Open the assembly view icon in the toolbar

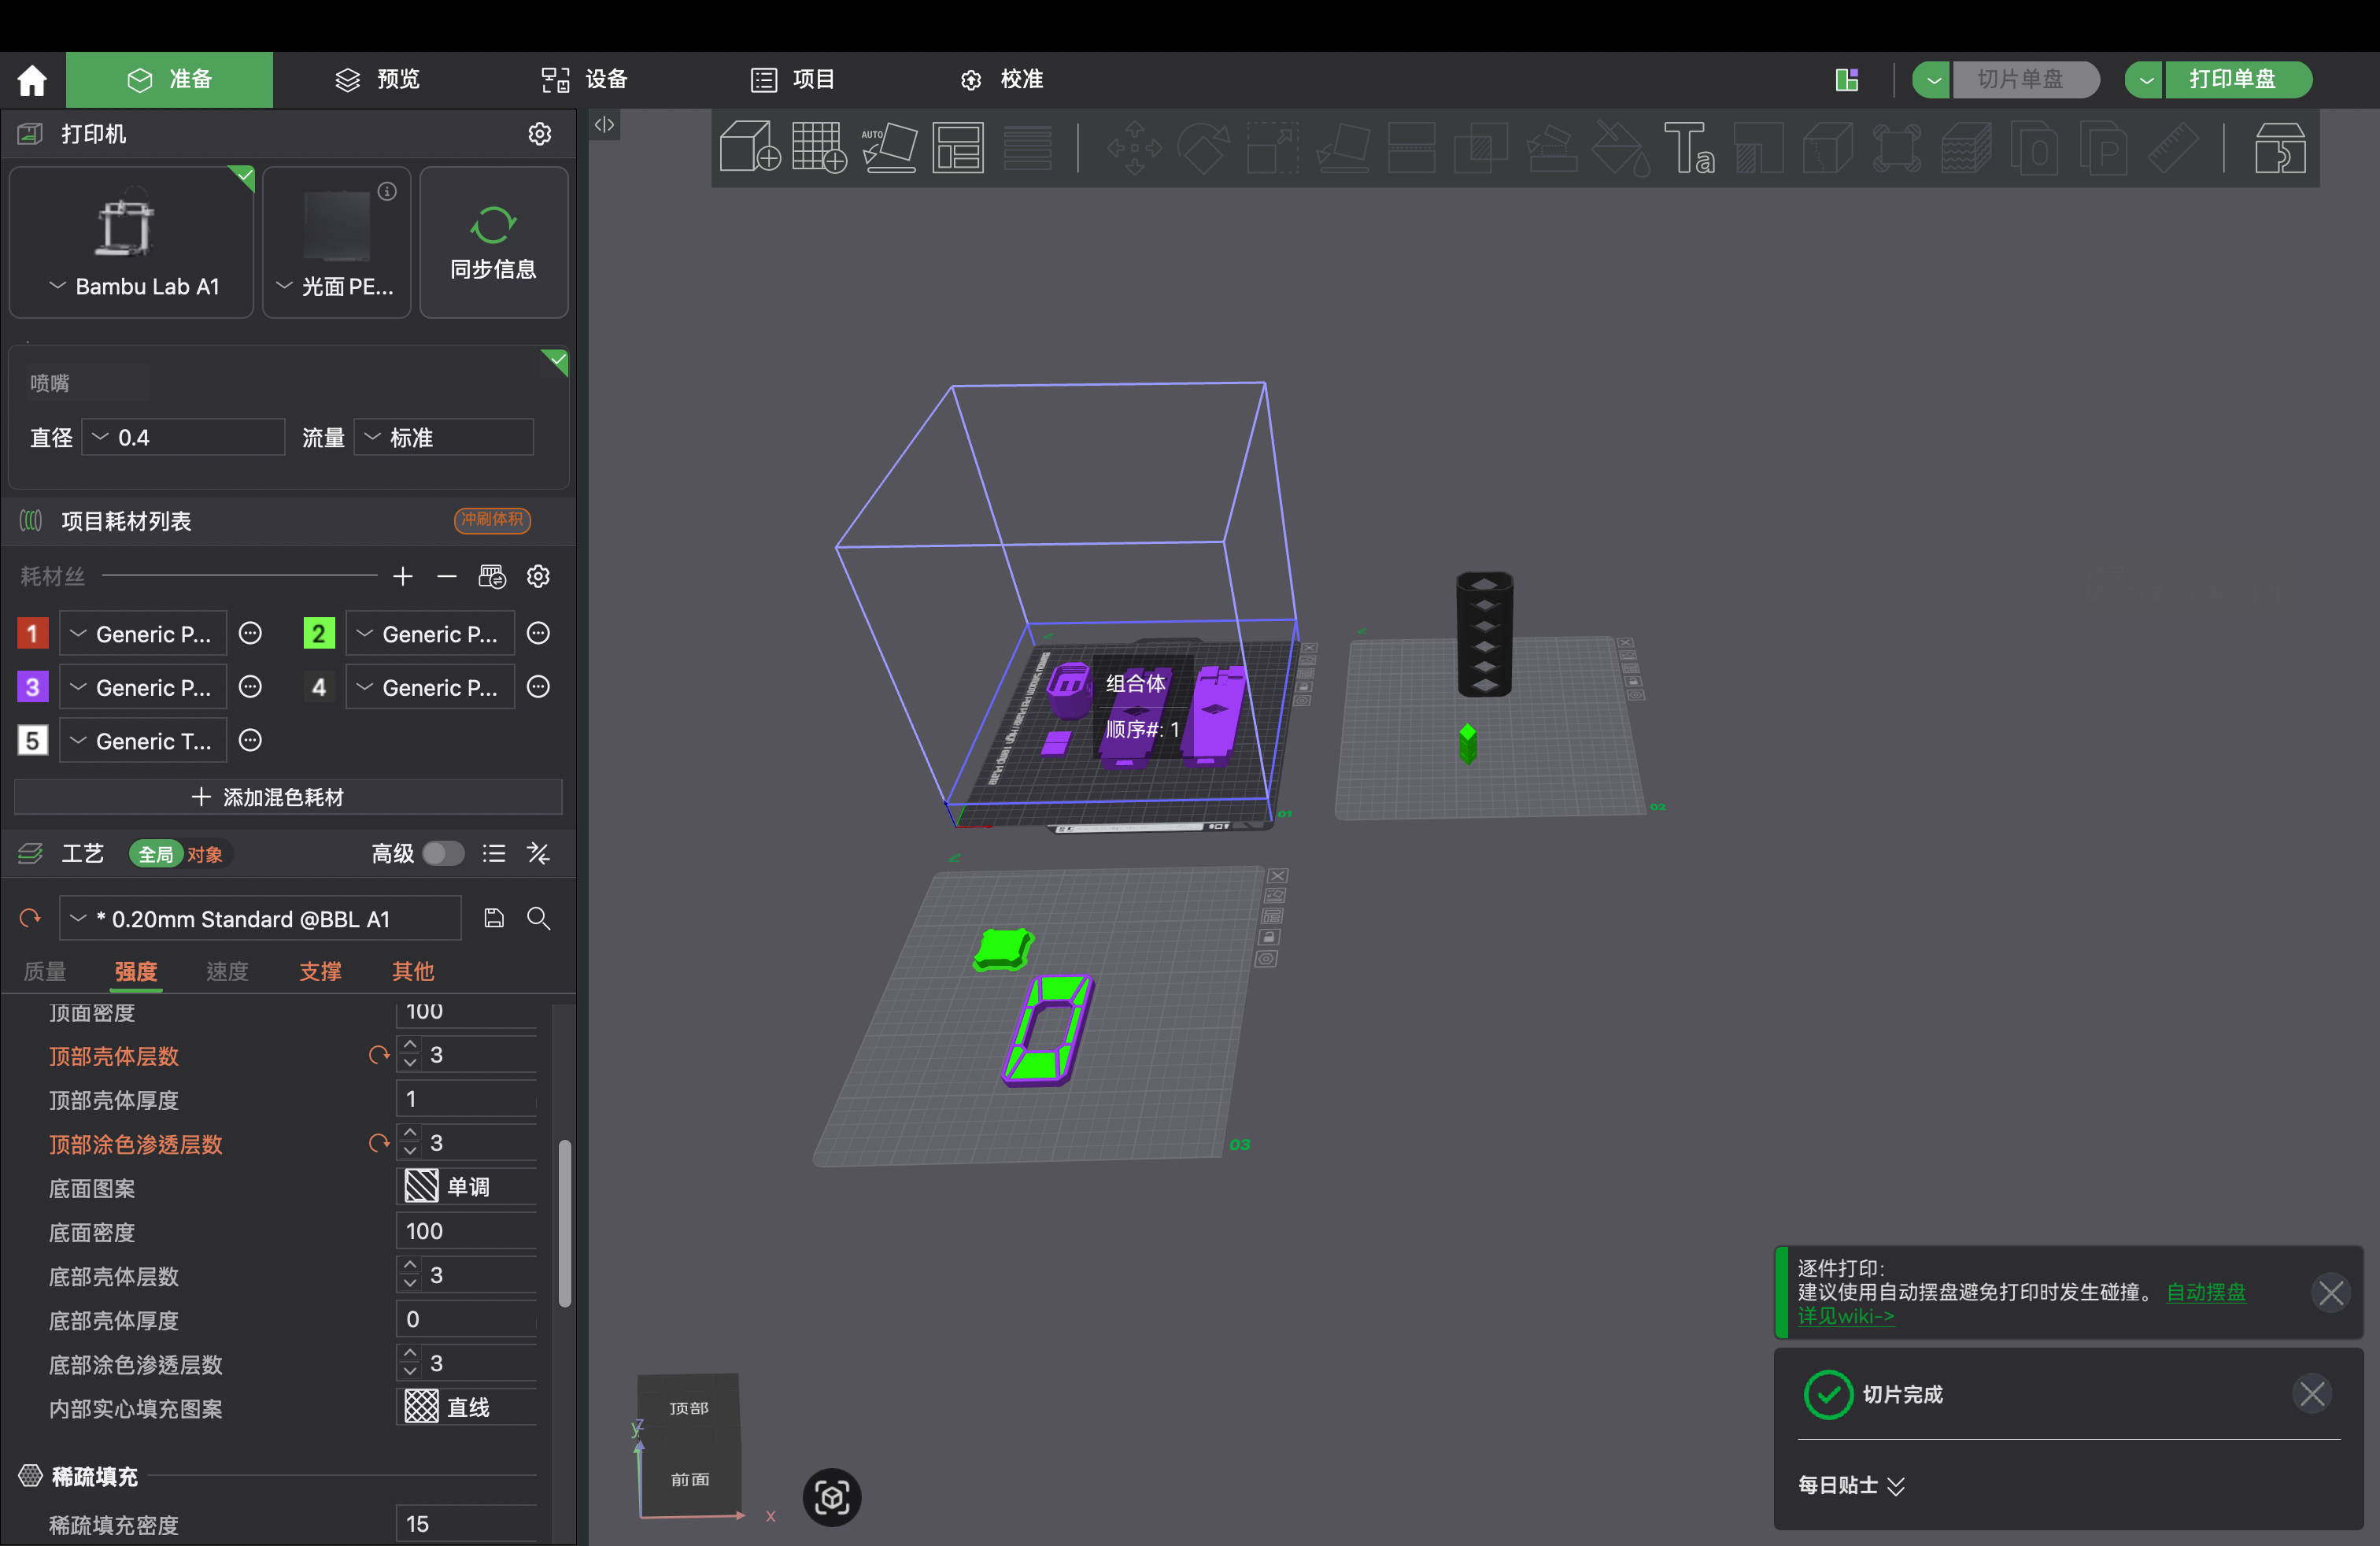point(2280,148)
